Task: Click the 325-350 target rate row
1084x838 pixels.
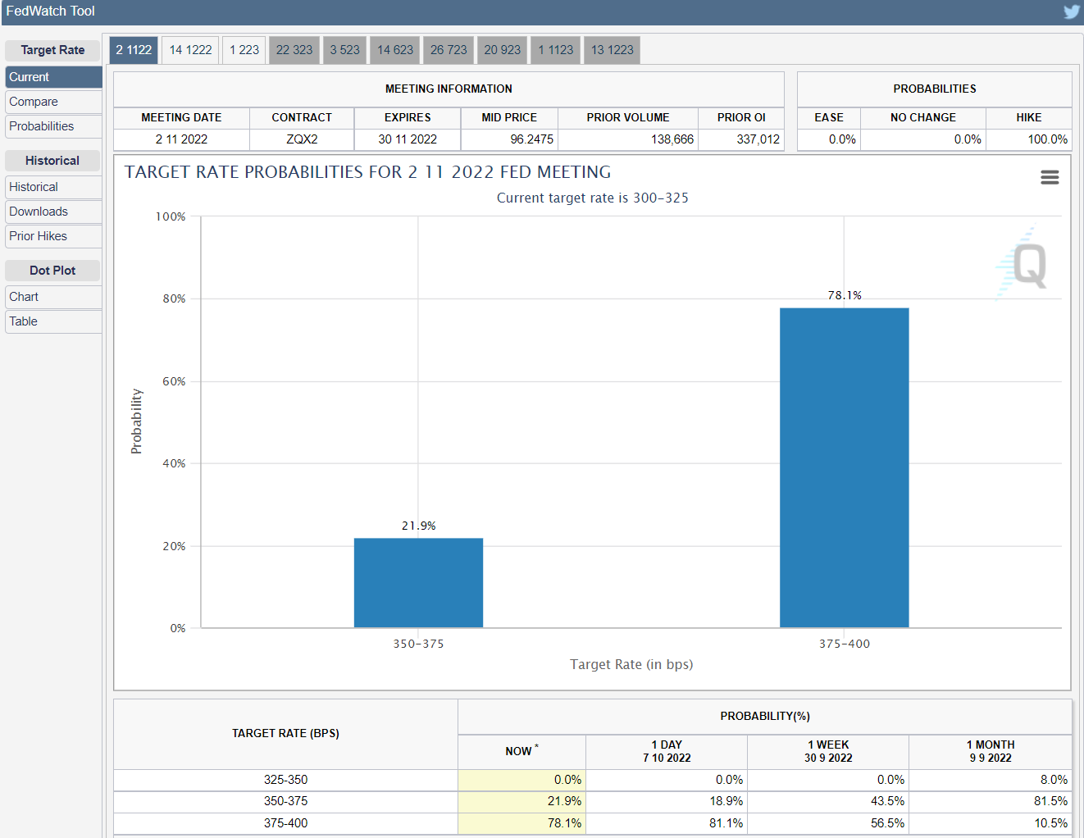Action: 593,780
